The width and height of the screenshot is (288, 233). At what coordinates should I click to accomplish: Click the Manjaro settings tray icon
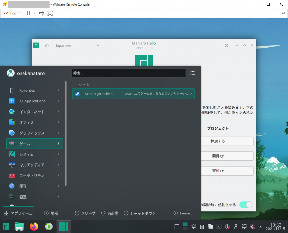[202, 227]
